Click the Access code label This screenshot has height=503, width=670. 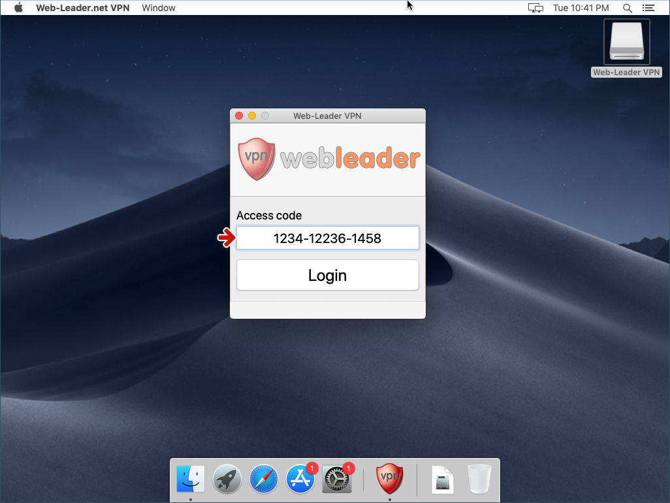click(269, 216)
